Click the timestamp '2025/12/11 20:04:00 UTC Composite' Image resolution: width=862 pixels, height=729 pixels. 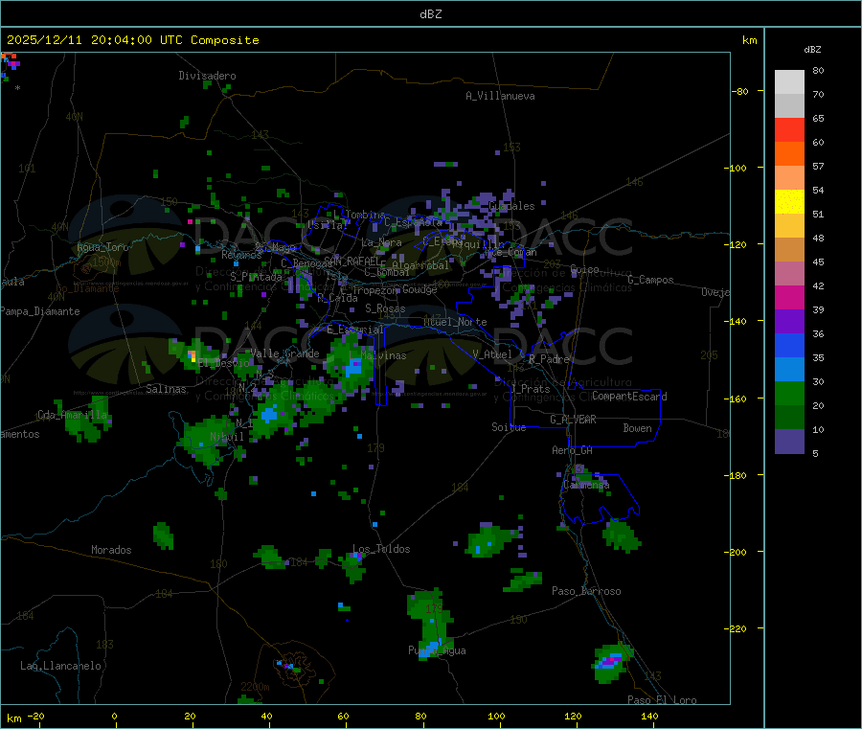[x=132, y=40]
